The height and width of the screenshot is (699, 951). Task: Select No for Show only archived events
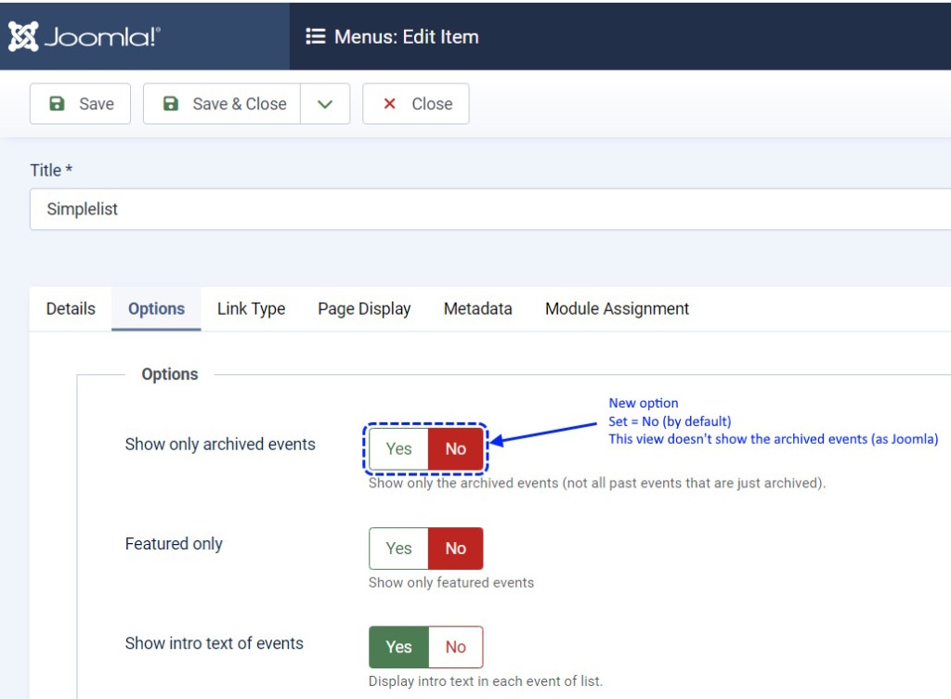(455, 449)
